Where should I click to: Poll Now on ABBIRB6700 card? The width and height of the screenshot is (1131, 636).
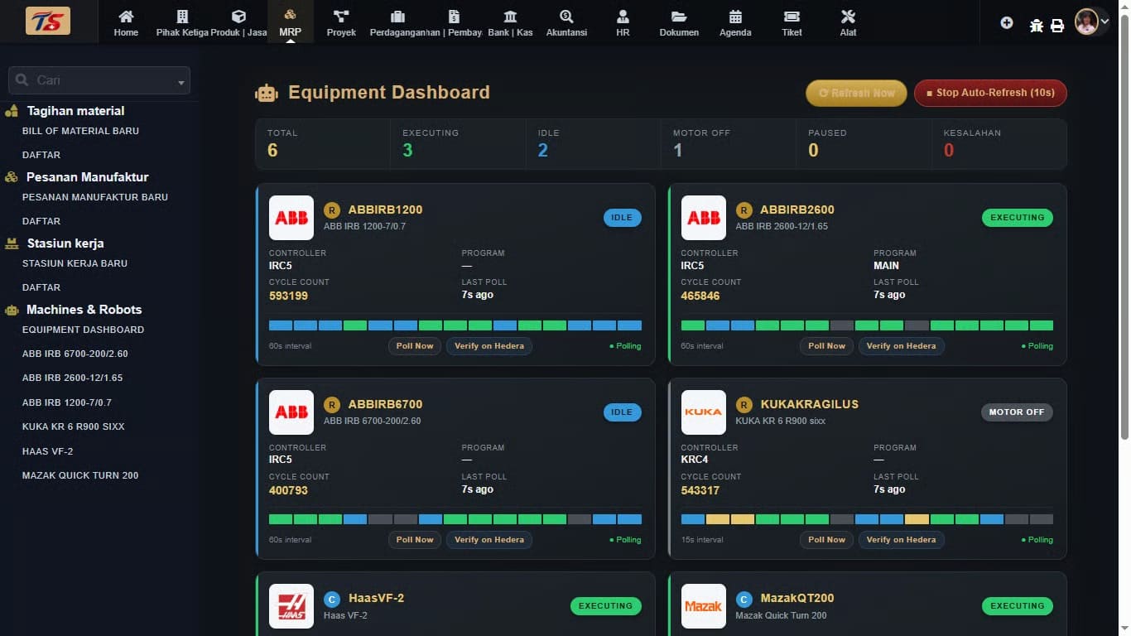(x=415, y=540)
